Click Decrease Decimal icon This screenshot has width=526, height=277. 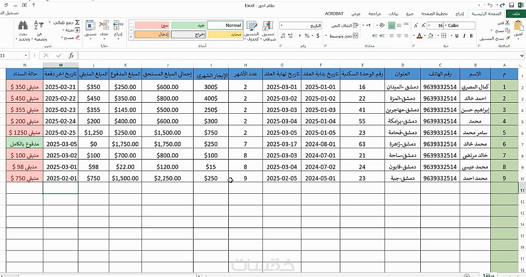(x=283, y=36)
